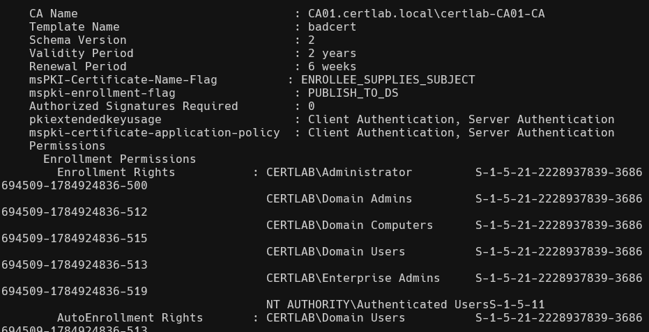Click the Enrollment Rights label
The image size is (649, 332).
click(116, 172)
